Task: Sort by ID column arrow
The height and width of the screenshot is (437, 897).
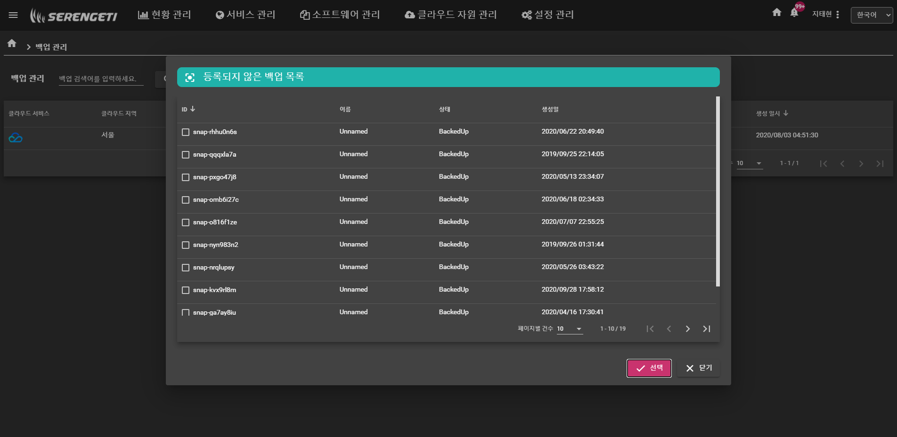Action: pyautogui.click(x=193, y=109)
